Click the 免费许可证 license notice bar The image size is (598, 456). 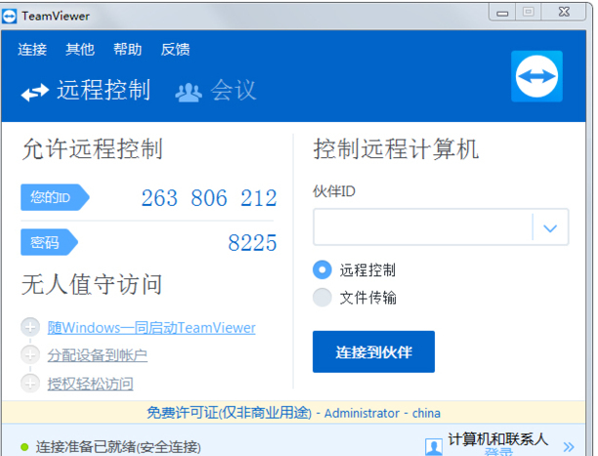[293, 412]
